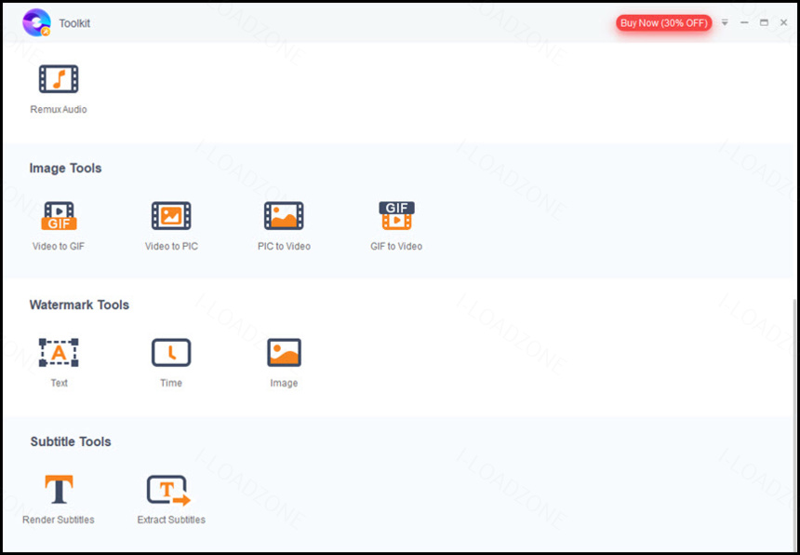Maximize the Toolkit window

point(764,23)
